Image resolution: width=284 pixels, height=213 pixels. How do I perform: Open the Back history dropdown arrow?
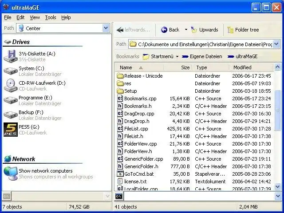(186, 30)
